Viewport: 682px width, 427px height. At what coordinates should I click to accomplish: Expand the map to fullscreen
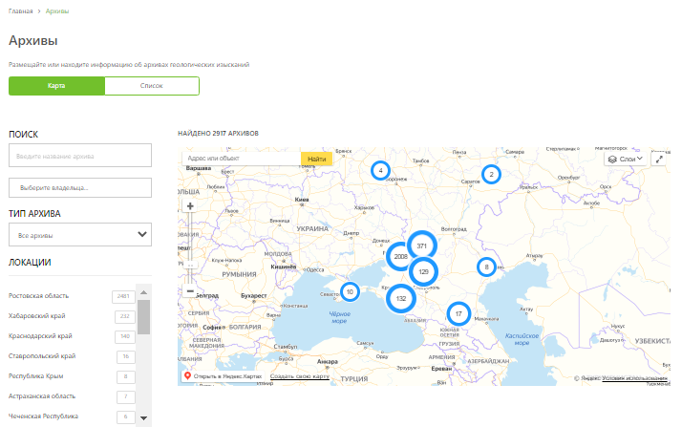[x=660, y=159]
